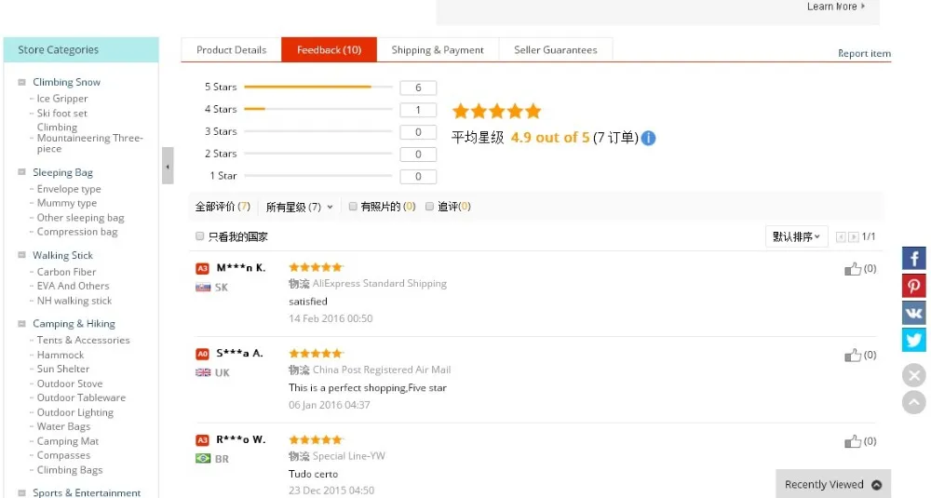Click the Store Categories header
Image resolution: width=931 pixels, height=498 pixels.
[81, 50]
